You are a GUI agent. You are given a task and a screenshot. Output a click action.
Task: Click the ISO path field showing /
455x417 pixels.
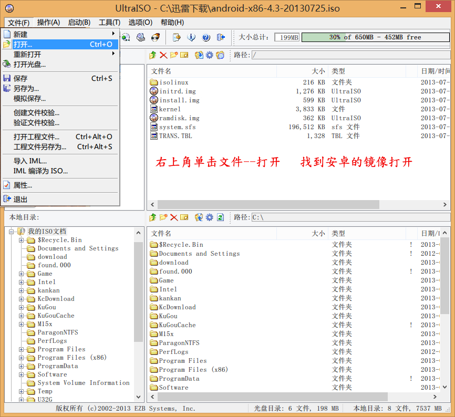350,55
